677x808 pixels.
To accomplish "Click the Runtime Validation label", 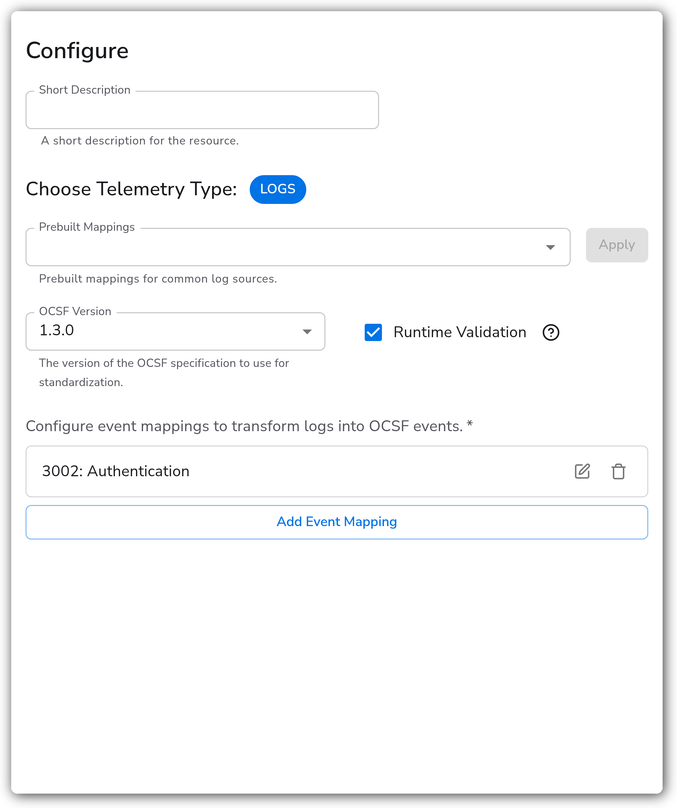I will point(460,332).
